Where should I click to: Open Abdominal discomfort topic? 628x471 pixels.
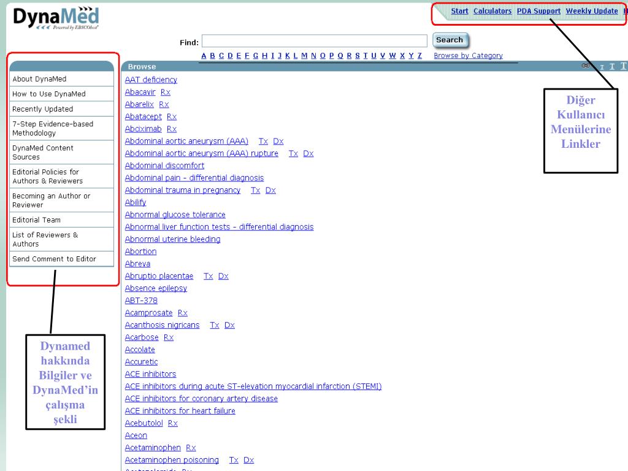click(x=164, y=166)
